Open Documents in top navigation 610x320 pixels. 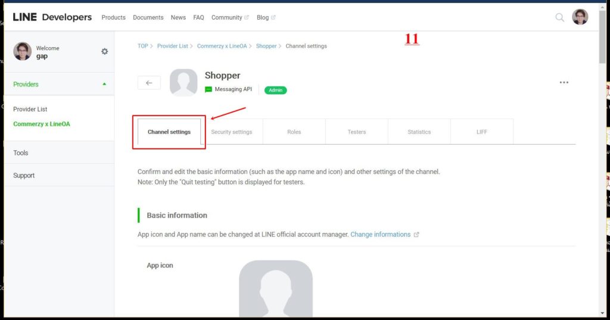tap(148, 17)
